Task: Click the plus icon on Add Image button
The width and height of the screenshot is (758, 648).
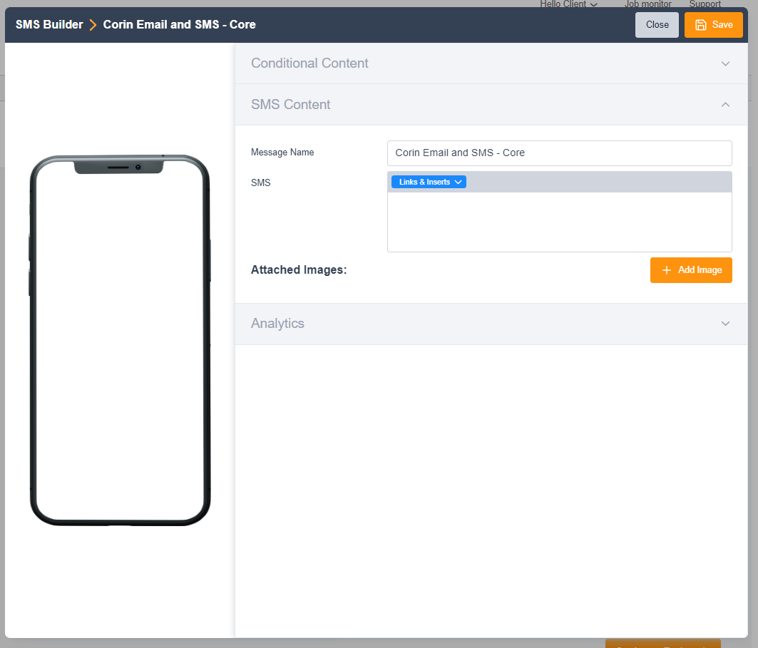Action: click(x=666, y=270)
